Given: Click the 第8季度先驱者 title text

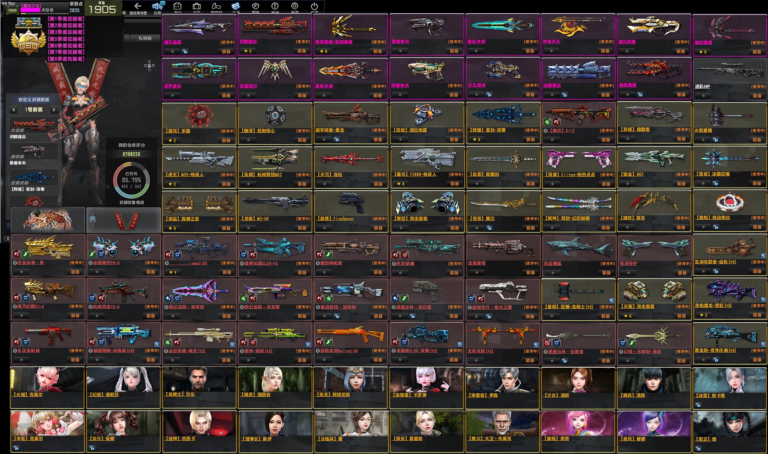Looking at the screenshot, I should [x=66, y=59].
